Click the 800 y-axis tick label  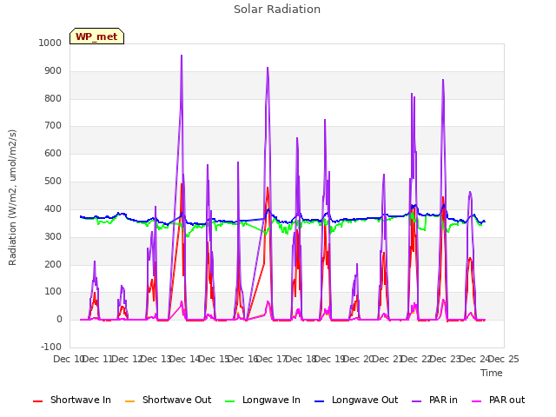pos(52,98)
